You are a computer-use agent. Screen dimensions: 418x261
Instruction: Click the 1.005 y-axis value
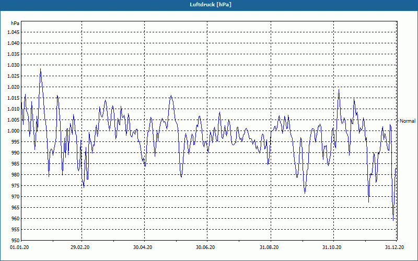[14, 120]
